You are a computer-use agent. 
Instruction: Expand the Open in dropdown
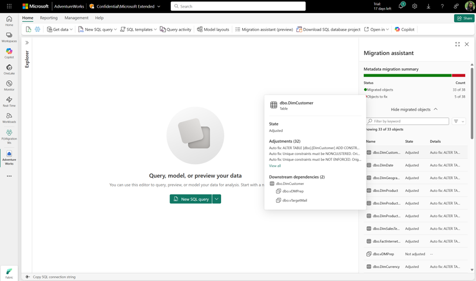tap(375, 29)
